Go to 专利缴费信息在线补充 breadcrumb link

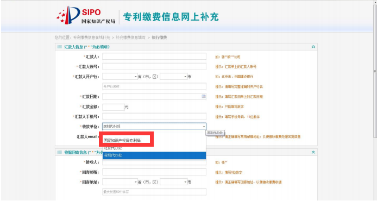[91, 37]
